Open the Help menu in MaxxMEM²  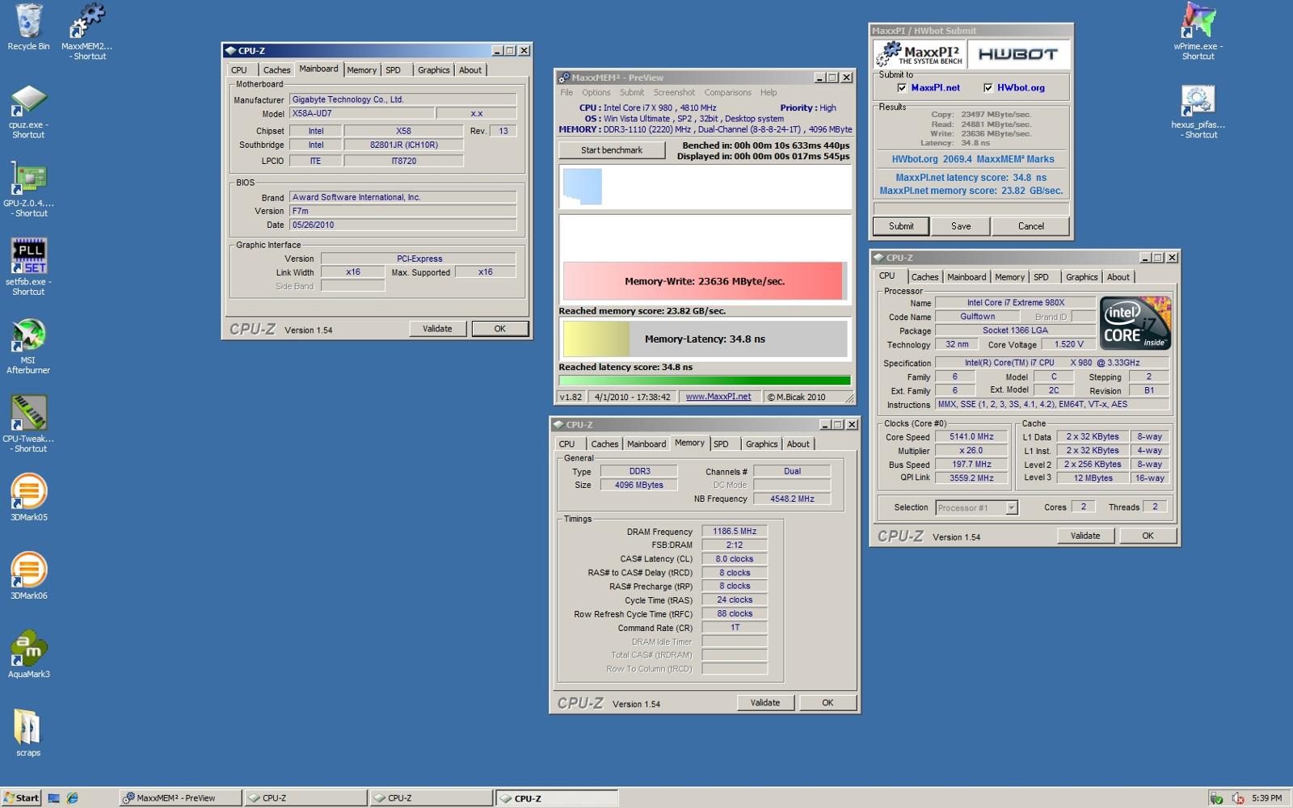coord(769,92)
